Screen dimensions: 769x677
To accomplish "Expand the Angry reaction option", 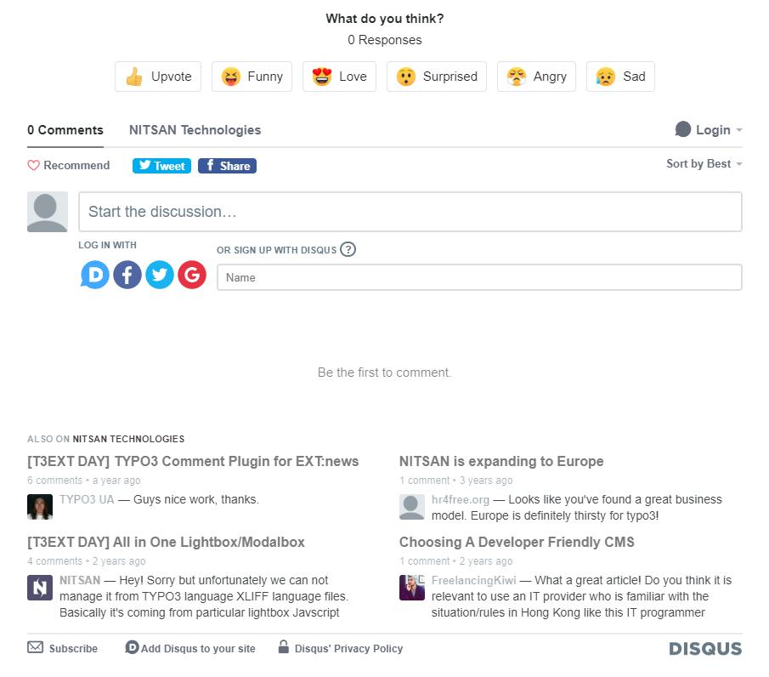I will [536, 77].
